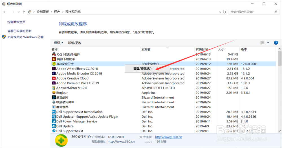Click the Bonjour package icon
The height and width of the screenshot is (148, 282).
[54, 93]
